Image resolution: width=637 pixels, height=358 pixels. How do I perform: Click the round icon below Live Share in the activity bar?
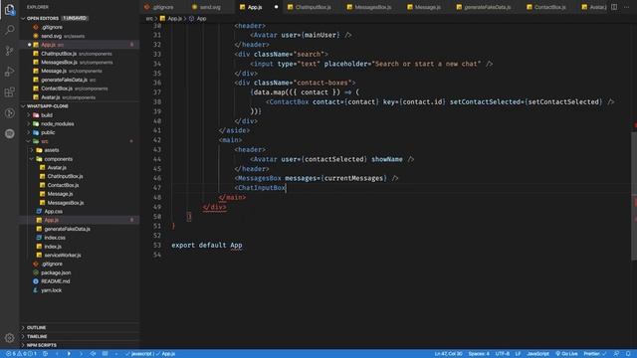(x=10, y=133)
